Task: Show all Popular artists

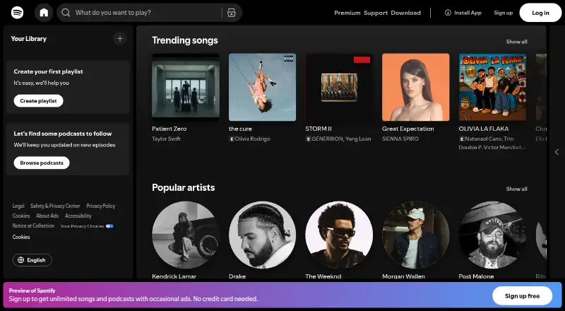Action: click(x=516, y=189)
